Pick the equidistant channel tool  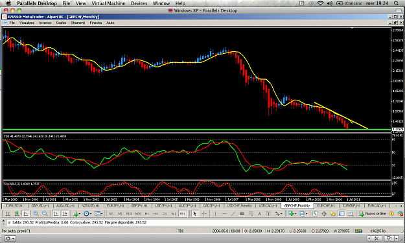(x=242, y=214)
